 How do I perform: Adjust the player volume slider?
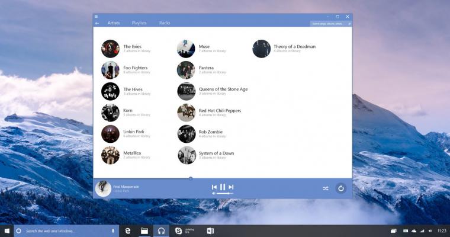[225, 194]
